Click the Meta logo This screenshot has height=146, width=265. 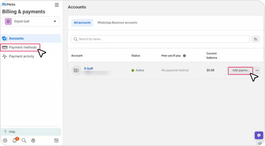pyautogui.click(x=9, y=4)
